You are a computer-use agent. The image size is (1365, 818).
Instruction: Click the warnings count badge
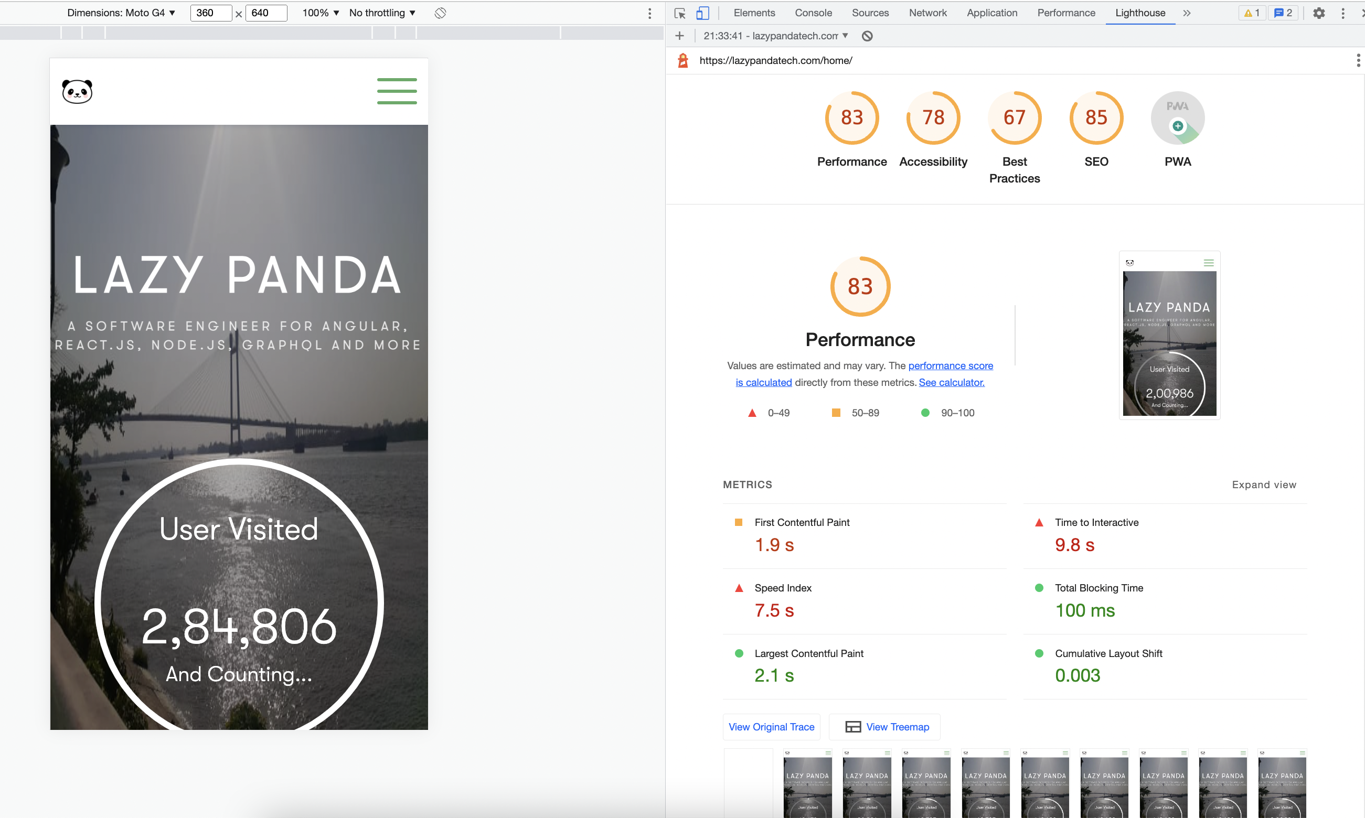(x=1252, y=13)
